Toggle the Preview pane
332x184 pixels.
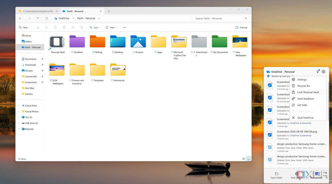[x=241, y=28]
